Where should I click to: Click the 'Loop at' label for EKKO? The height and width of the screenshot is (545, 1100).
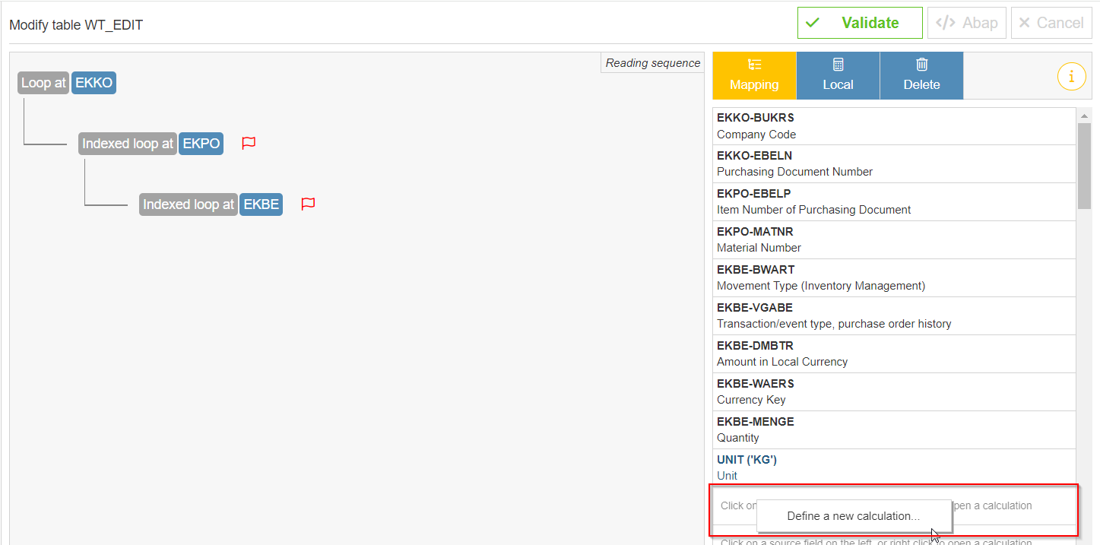(43, 83)
